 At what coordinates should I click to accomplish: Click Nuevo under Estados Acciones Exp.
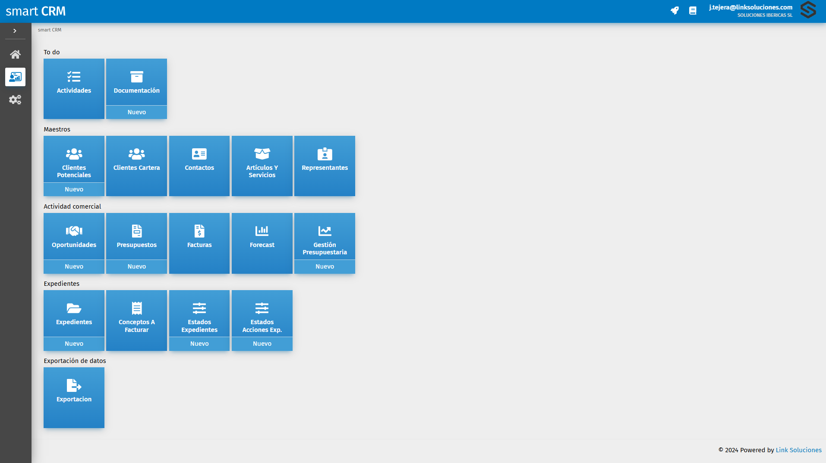262,344
